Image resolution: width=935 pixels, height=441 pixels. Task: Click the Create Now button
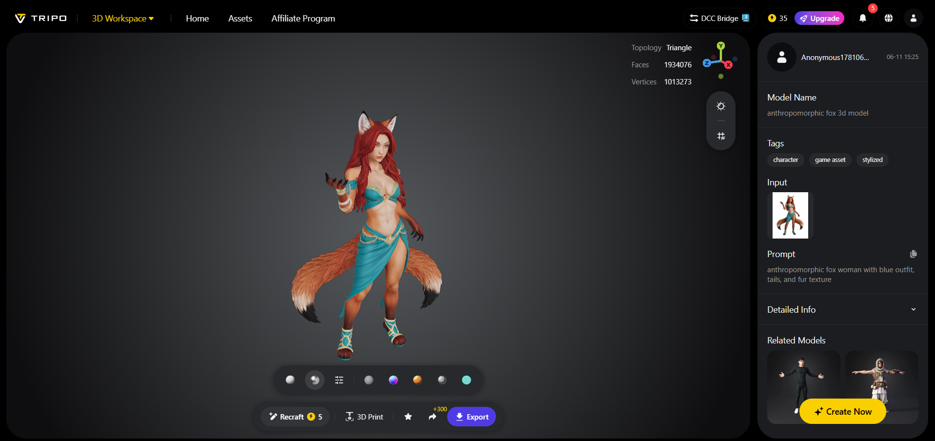(x=843, y=411)
